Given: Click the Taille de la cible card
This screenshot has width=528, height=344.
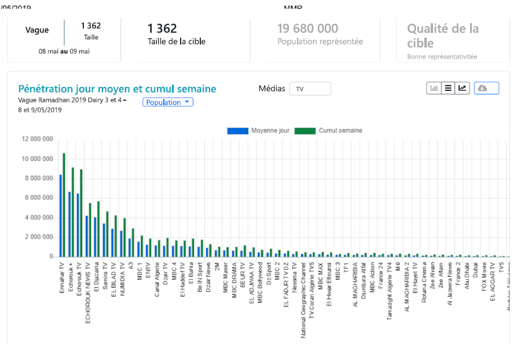Looking at the screenshot, I should click(x=193, y=39).
